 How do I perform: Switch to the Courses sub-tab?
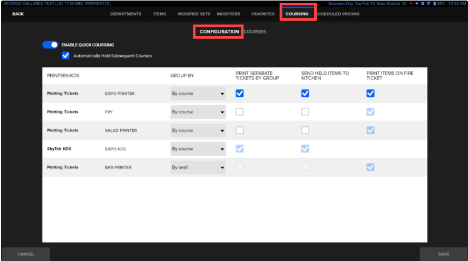click(255, 32)
